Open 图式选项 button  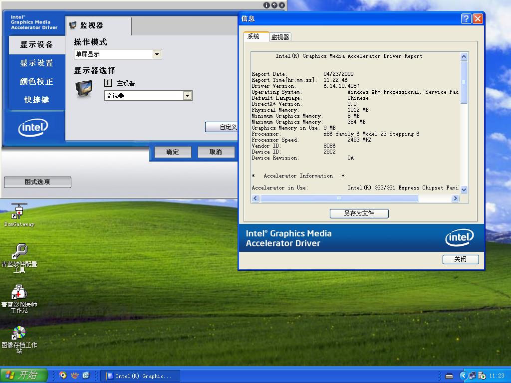coord(37,182)
